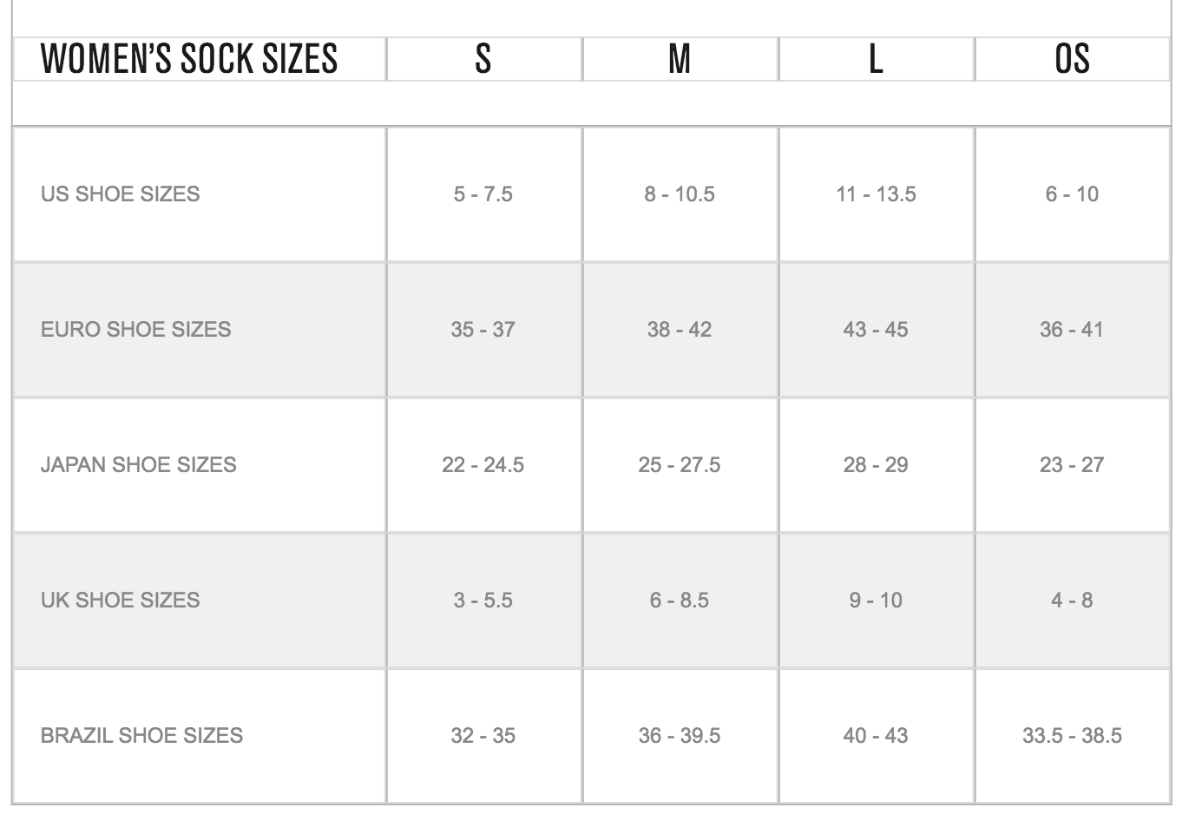Click the Japan small cell 22 - 24.5
This screenshot has width=1182, height=814.
point(483,464)
